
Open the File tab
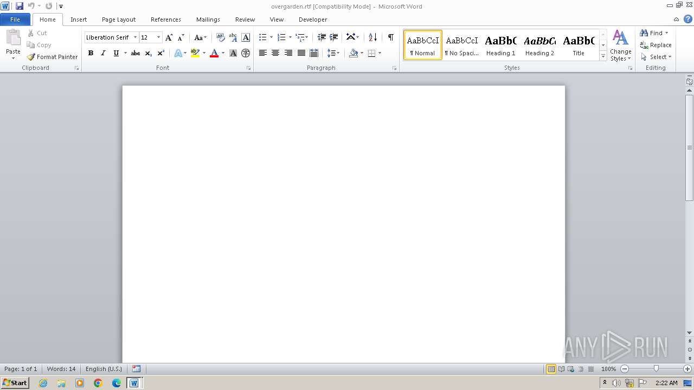[15, 19]
